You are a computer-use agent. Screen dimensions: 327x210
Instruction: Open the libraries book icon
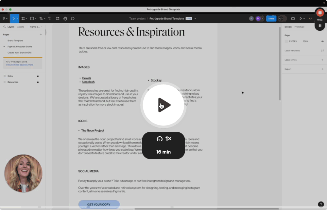[293, 19]
